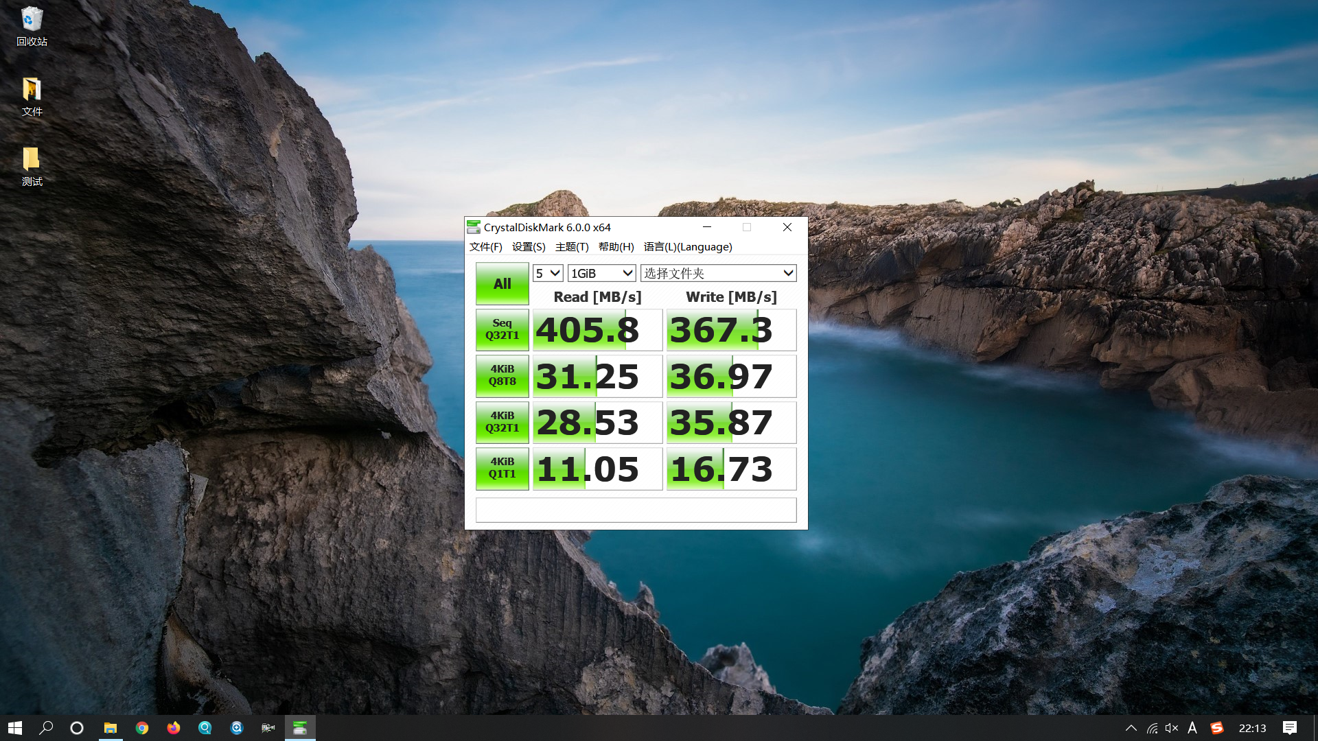Click the 28.53 read result value

pyautogui.click(x=597, y=422)
